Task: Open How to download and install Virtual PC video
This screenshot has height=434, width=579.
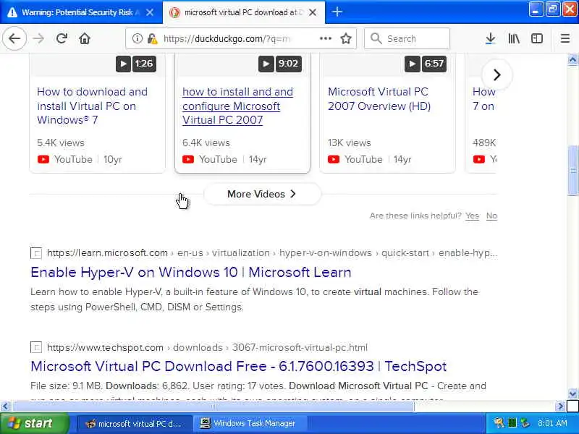Action: pyautogui.click(x=93, y=106)
